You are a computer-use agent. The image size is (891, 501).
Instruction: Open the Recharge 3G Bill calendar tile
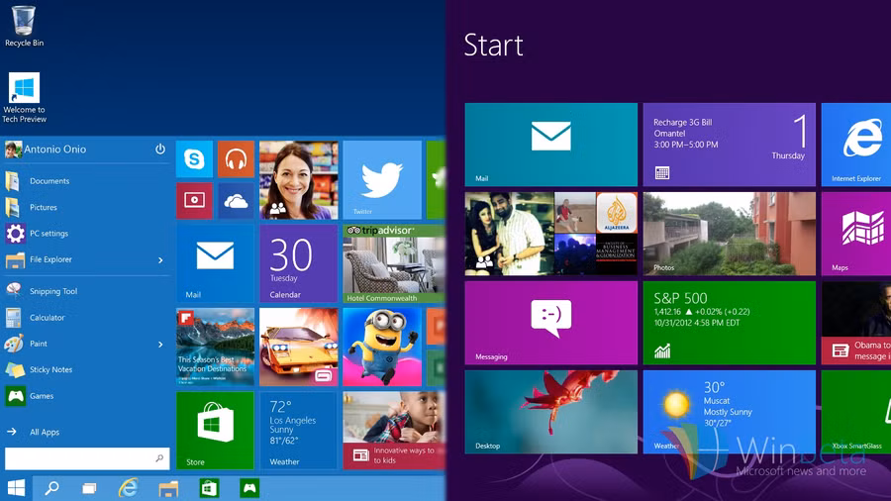[x=729, y=145]
